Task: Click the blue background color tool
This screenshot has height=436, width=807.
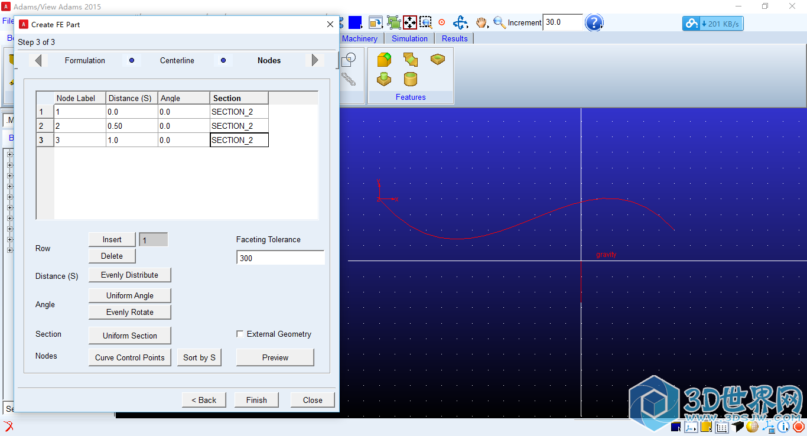Action: point(355,22)
